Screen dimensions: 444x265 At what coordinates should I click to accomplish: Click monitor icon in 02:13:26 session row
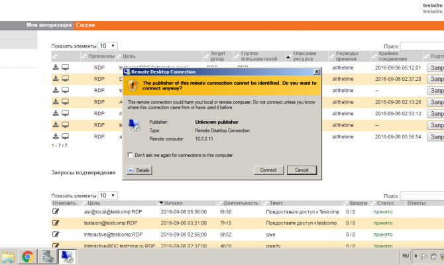65,101
